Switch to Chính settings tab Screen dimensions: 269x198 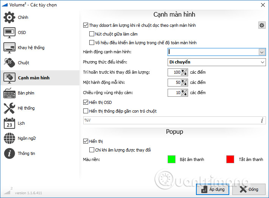pyautogui.click(x=40, y=17)
